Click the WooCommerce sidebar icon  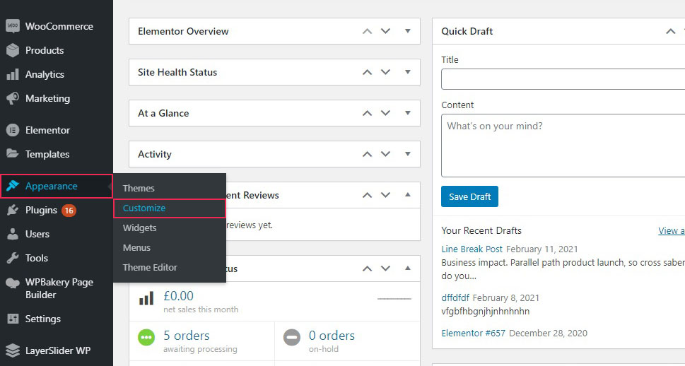tap(13, 26)
